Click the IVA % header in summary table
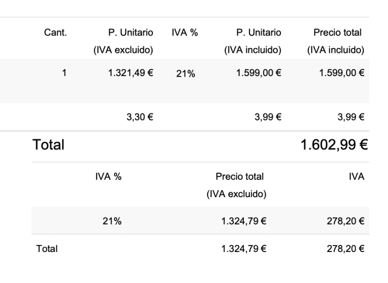Screen dimensions: 388x283 108,177
